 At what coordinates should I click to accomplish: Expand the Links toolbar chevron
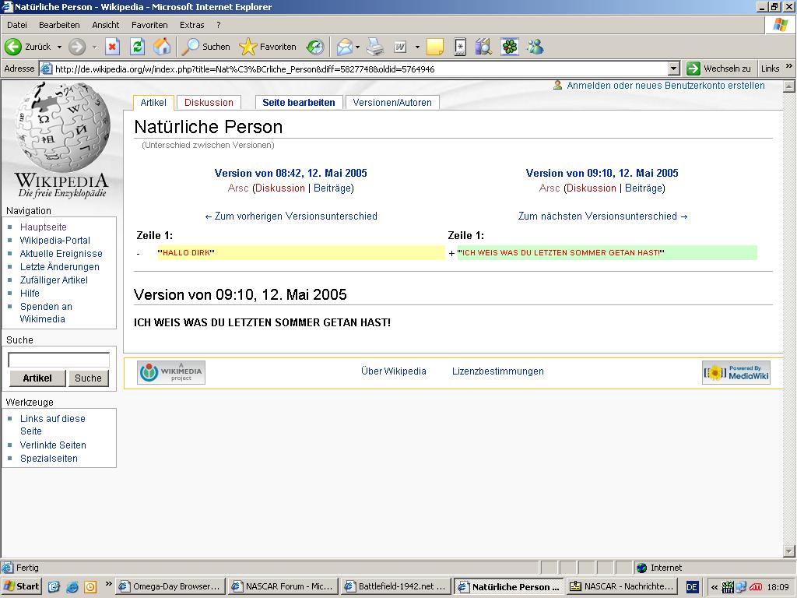789,66
